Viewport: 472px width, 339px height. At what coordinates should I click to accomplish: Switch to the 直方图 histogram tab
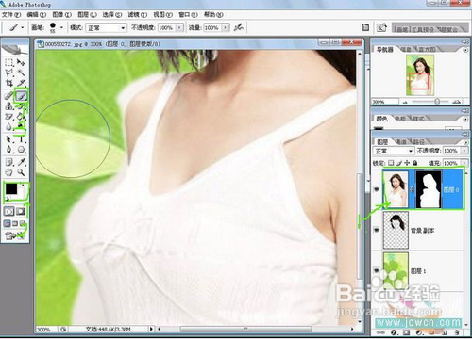pos(427,50)
